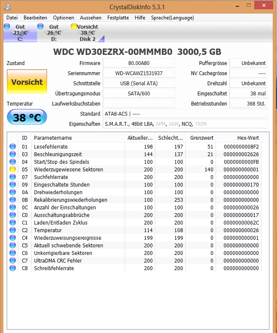
Task: Click the Standard field ATA8-ACS
Action: [x=185, y=114]
